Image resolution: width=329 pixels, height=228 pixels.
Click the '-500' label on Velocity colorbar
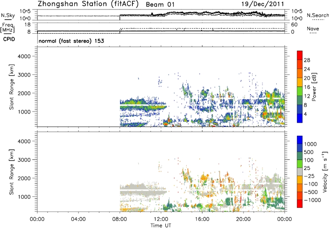click(x=311, y=192)
